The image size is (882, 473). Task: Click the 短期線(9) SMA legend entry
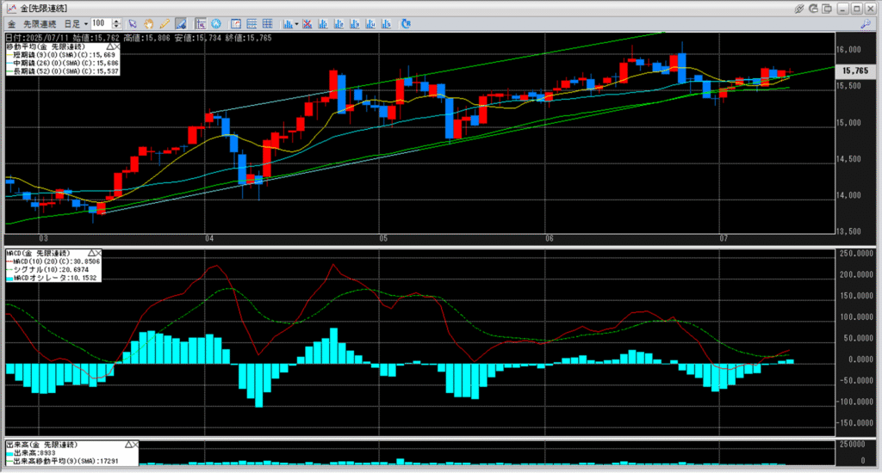[62, 55]
